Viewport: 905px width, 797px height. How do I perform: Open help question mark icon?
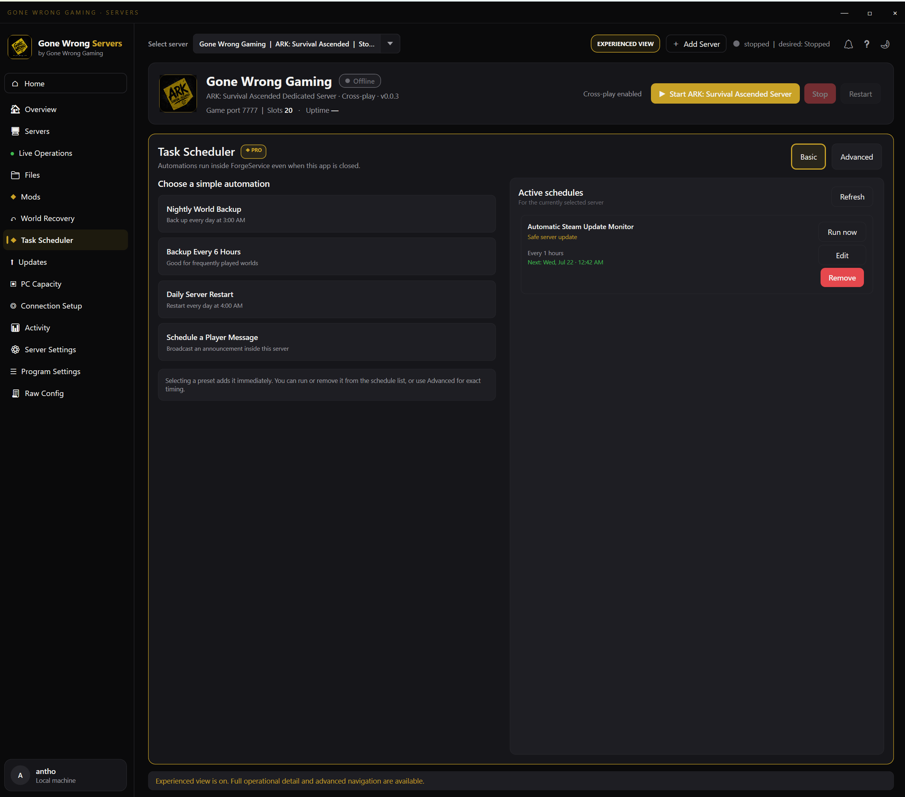(x=867, y=44)
